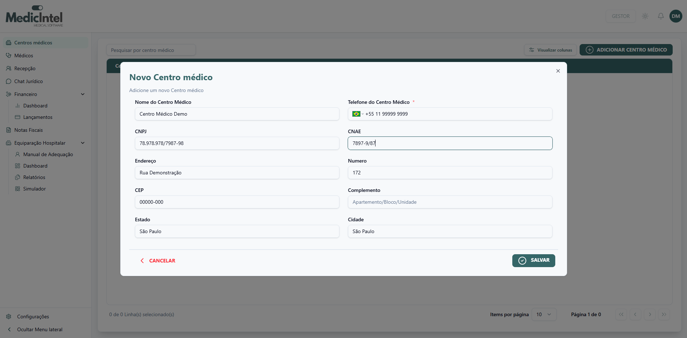Close the Novo Centro médico dialog
The image size is (687, 338).
pos(558,71)
